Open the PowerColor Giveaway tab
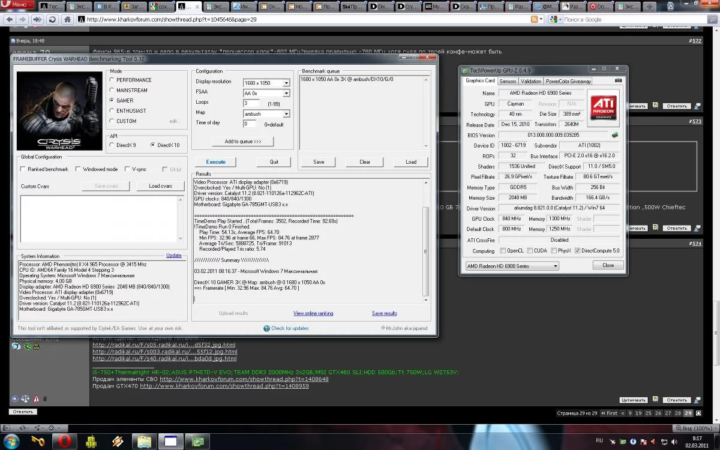The height and width of the screenshot is (450, 720). tap(568, 81)
